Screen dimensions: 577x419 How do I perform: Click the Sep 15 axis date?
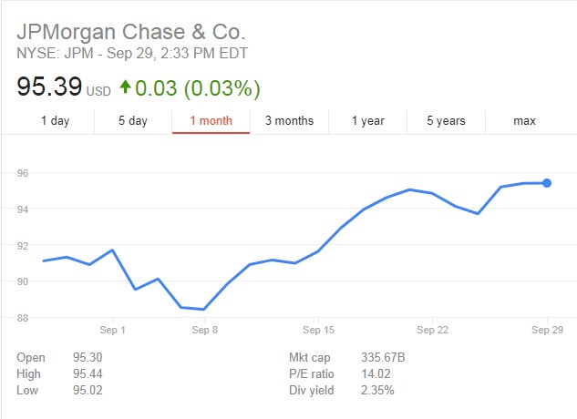(319, 330)
